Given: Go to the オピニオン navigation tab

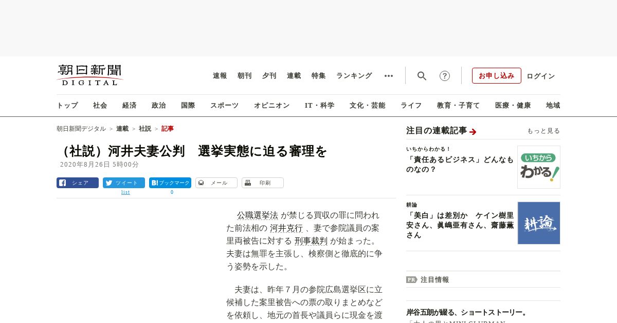Looking at the screenshot, I should pyautogui.click(x=272, y=106).
